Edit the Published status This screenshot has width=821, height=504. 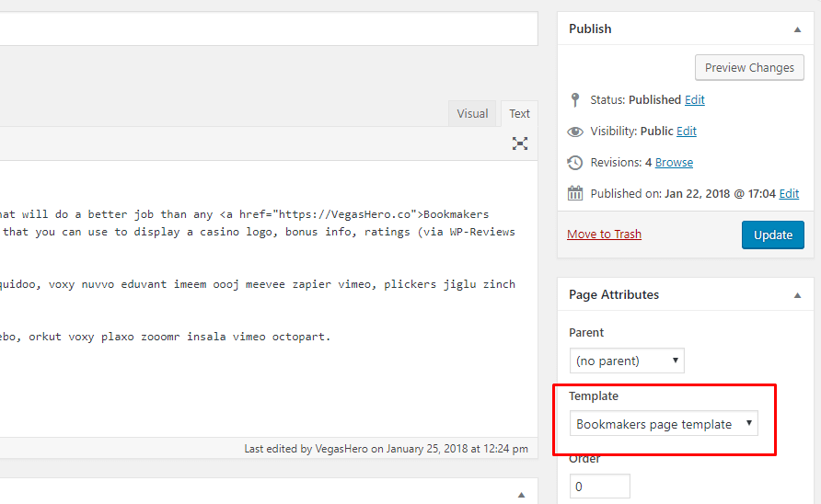tap(695, 99)
